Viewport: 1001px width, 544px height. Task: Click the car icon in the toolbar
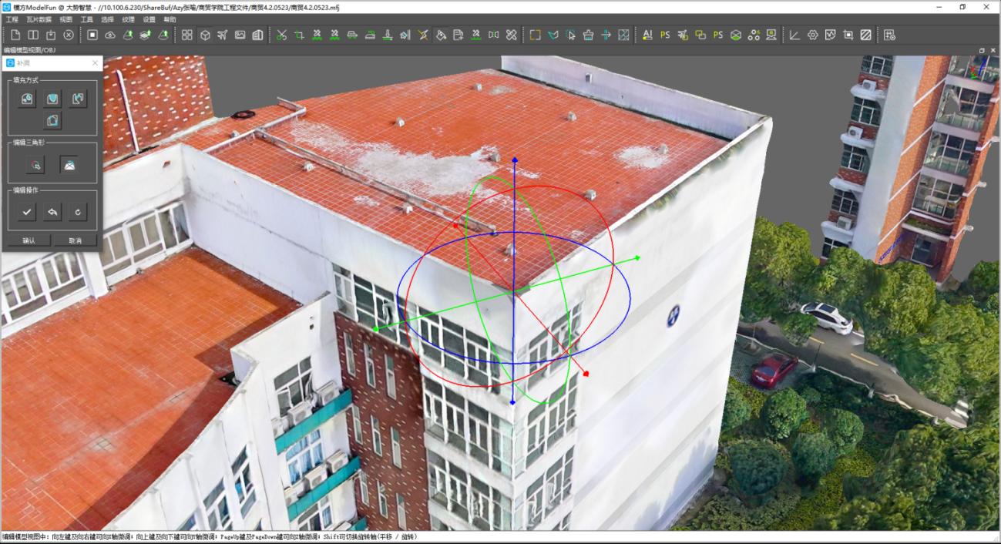click(x=352, y=35)
